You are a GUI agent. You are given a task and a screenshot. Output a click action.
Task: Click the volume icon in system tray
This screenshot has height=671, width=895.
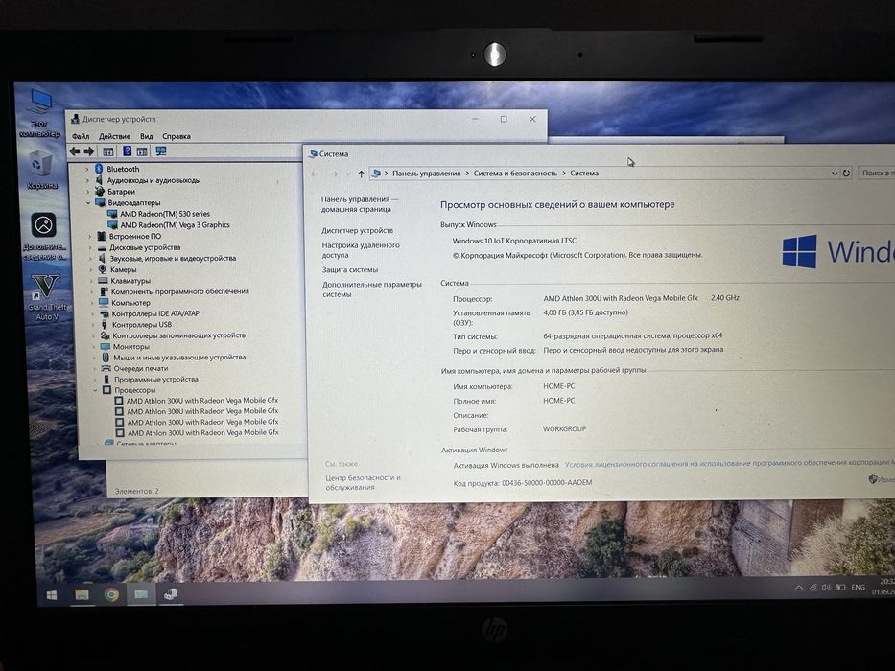click(826, 587)
